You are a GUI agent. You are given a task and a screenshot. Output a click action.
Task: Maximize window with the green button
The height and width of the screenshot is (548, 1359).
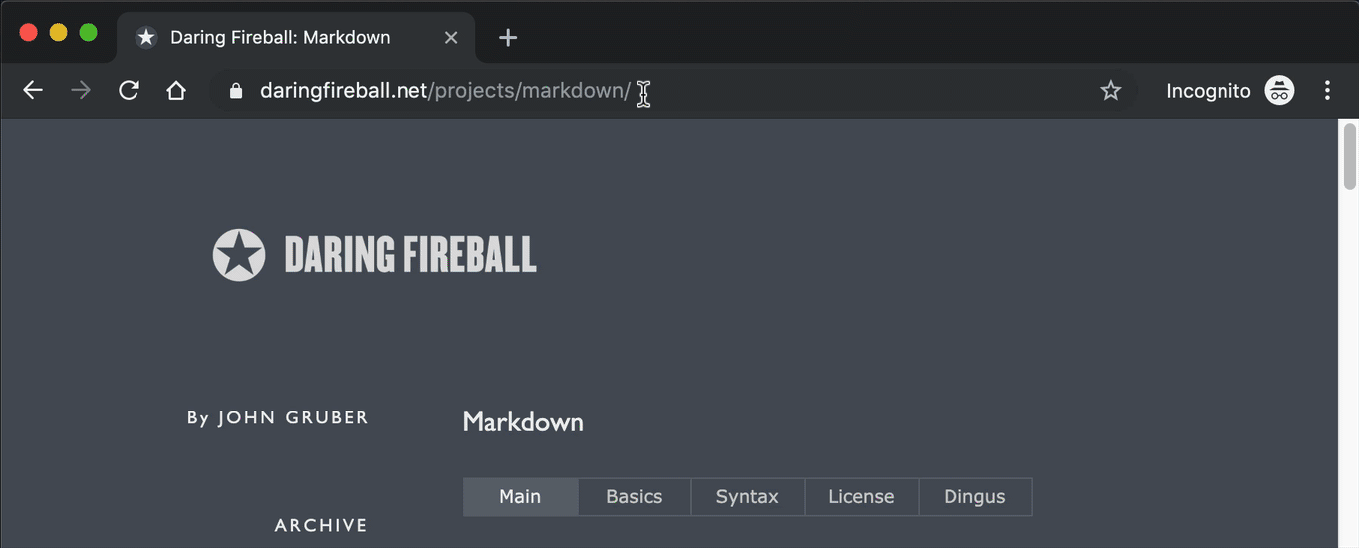[88, 33]
